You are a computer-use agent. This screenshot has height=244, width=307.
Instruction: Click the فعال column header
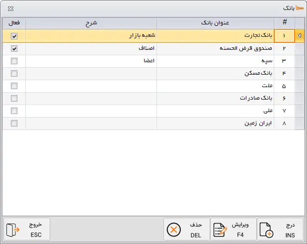pyautogui.click(x=14, y=23)
